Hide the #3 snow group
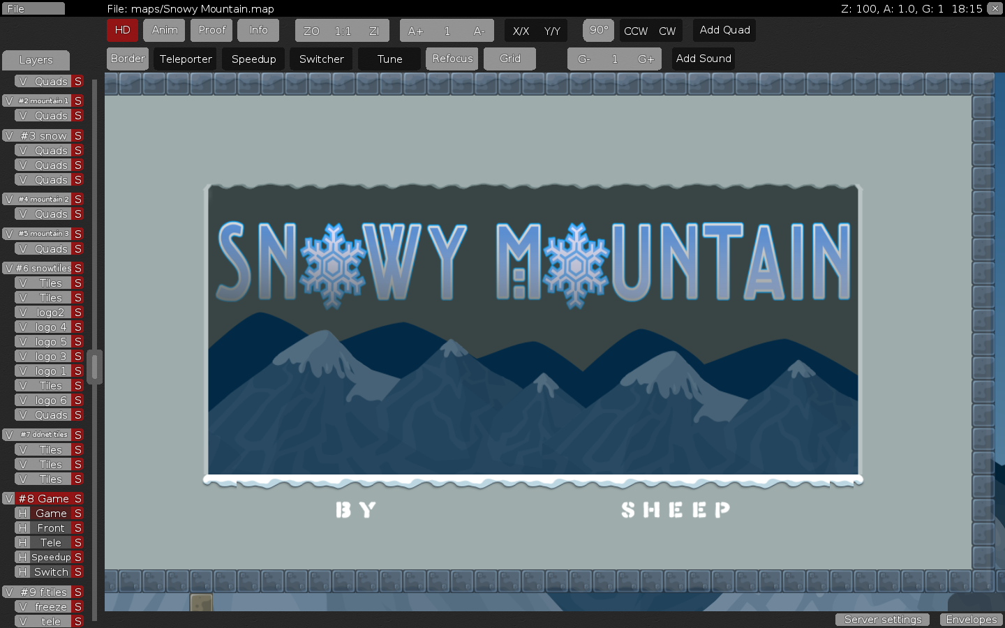 [8, 136]
